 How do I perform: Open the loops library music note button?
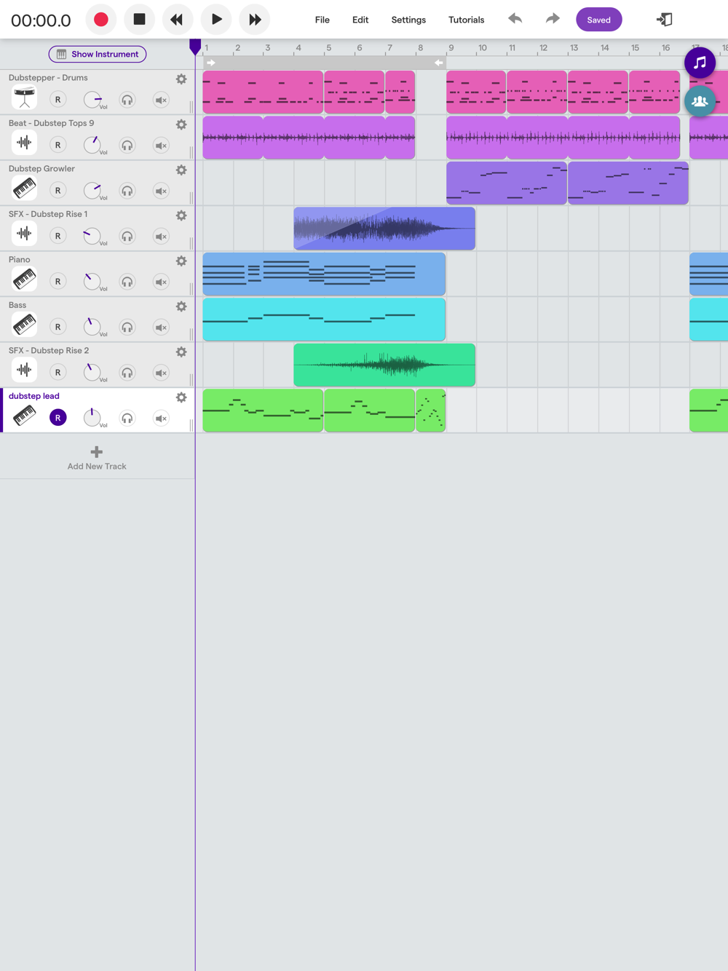click(700, 63)
